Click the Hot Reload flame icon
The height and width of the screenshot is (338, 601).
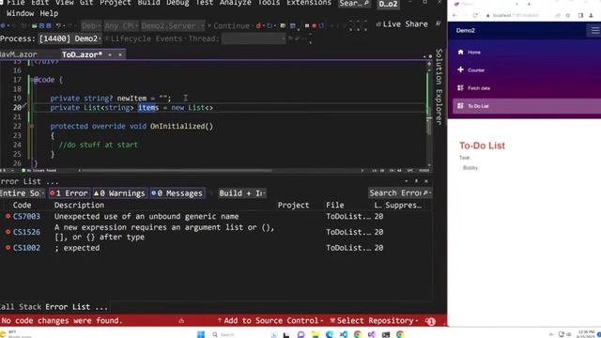click(x=258, y=25)
